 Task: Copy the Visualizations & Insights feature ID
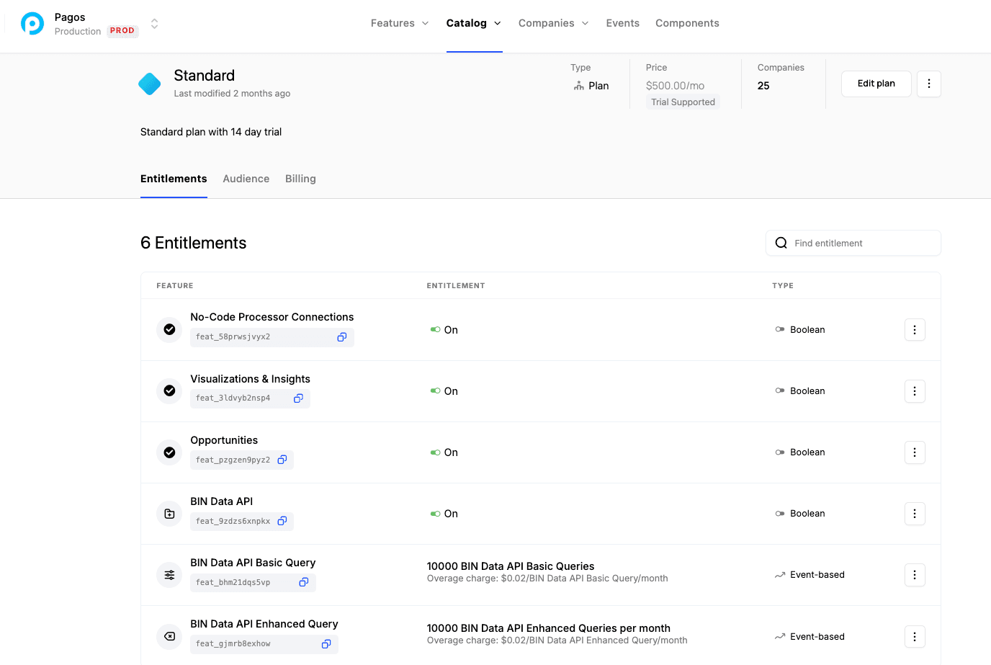click(x=298, y=398)
